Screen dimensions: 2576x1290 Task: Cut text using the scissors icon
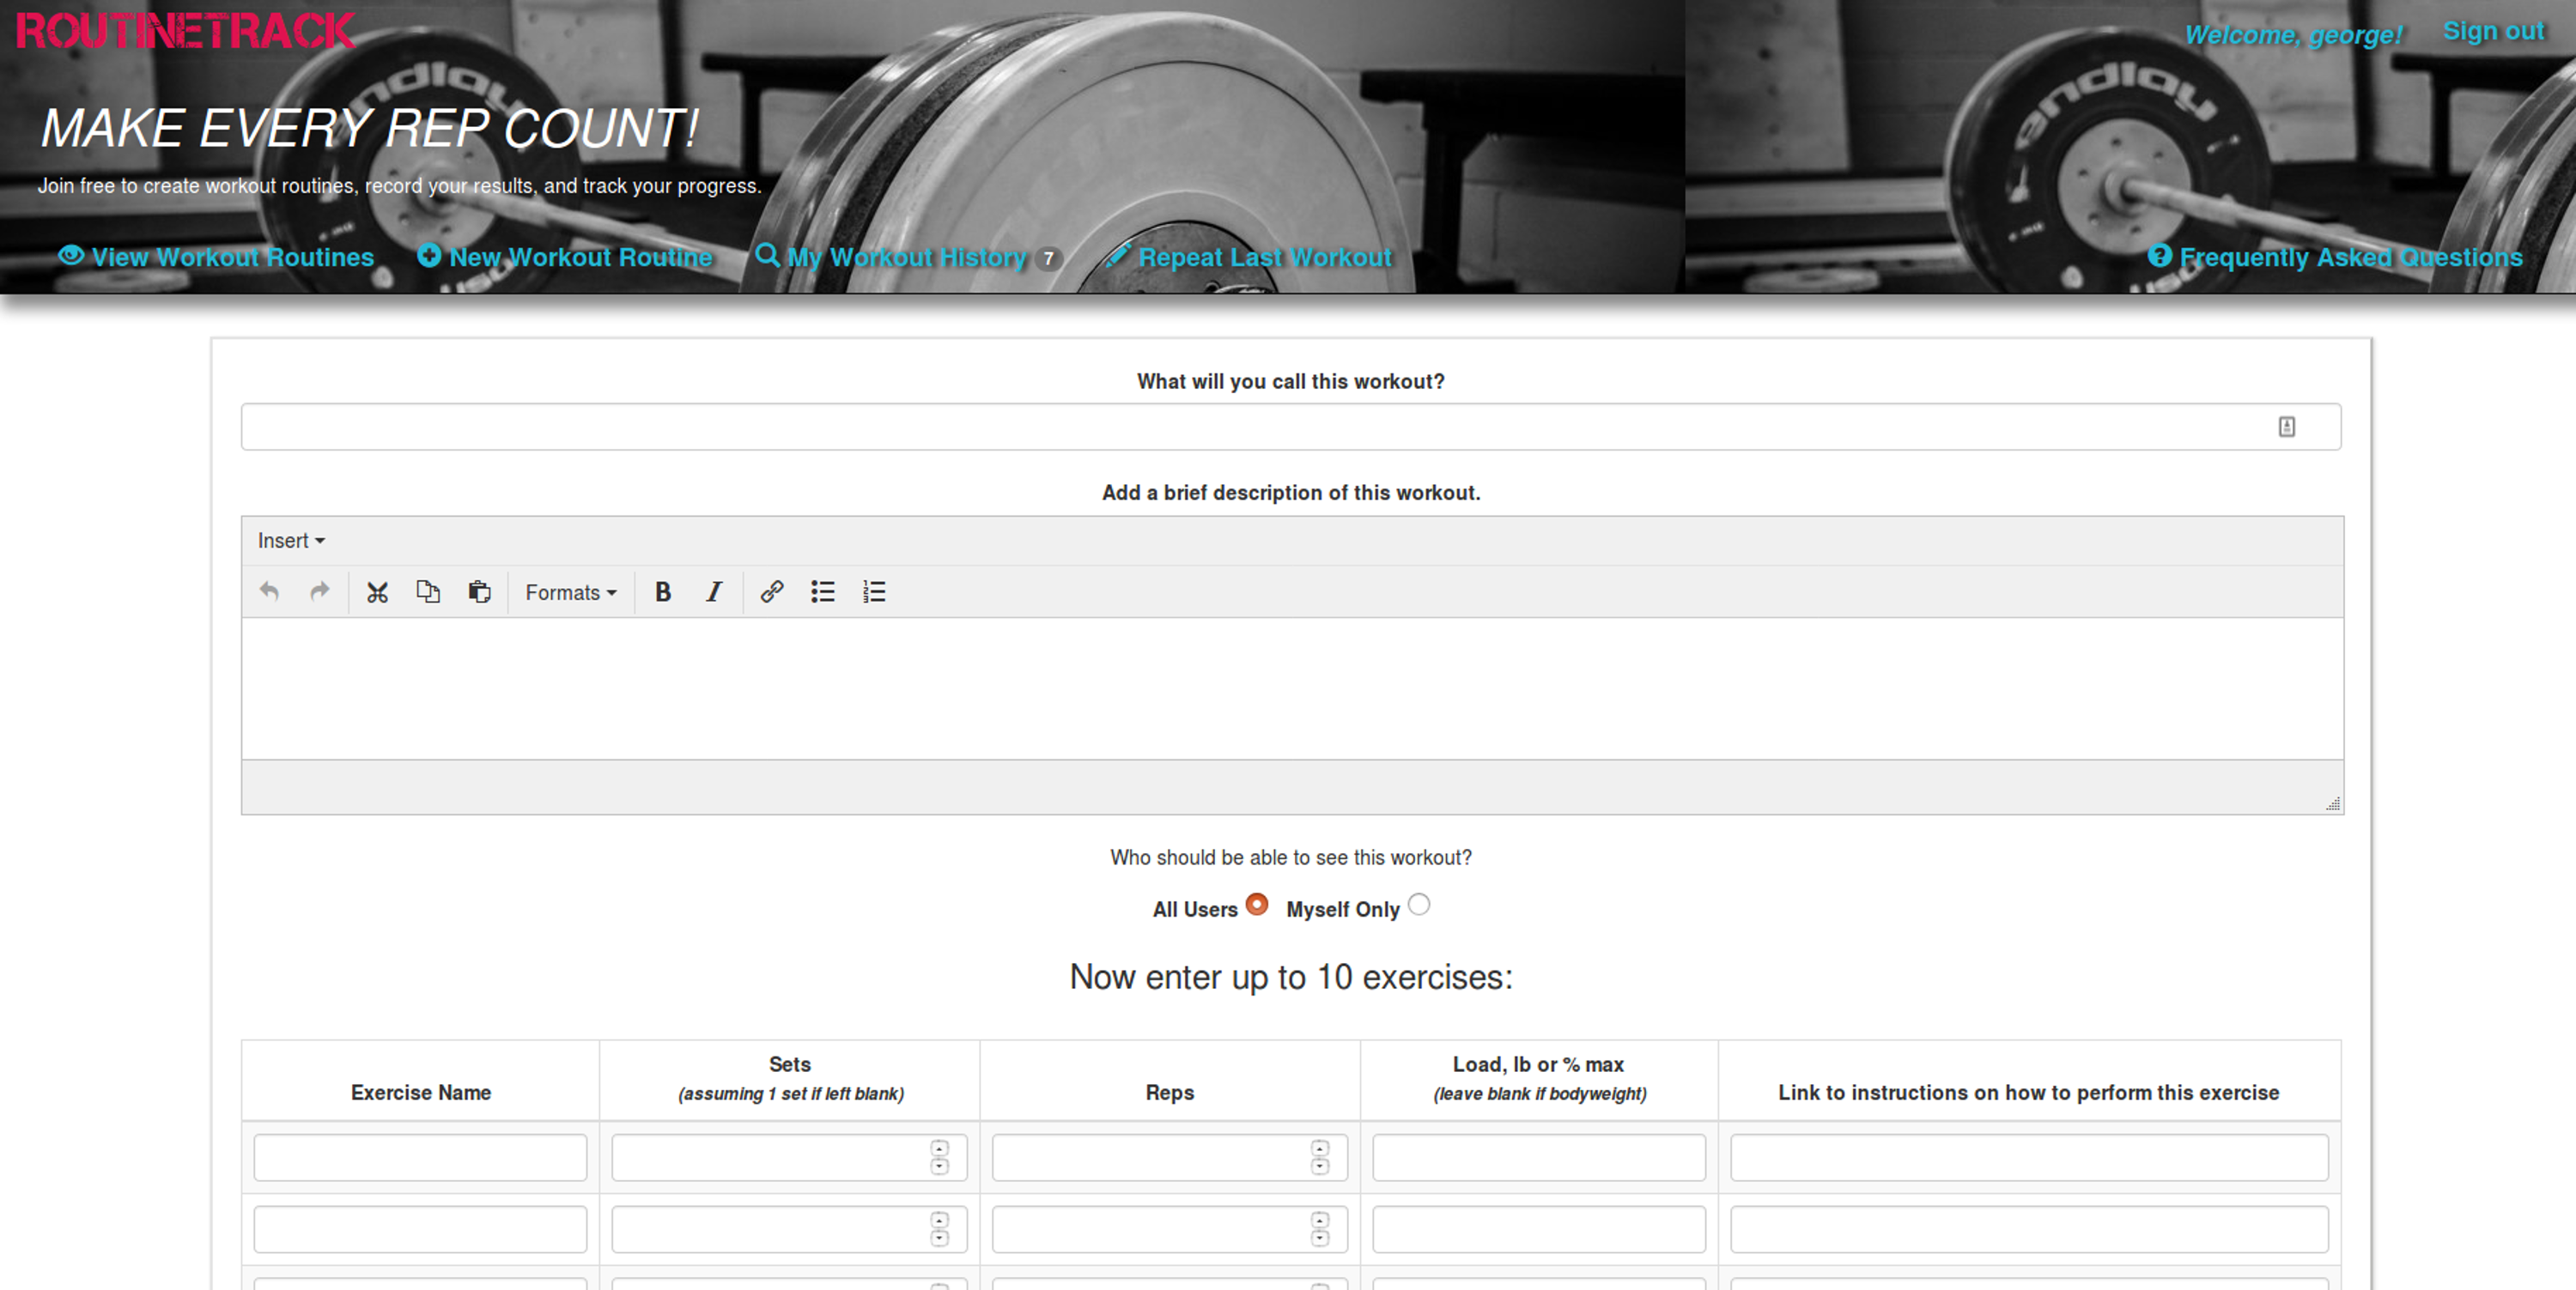(x=377, y=591)
